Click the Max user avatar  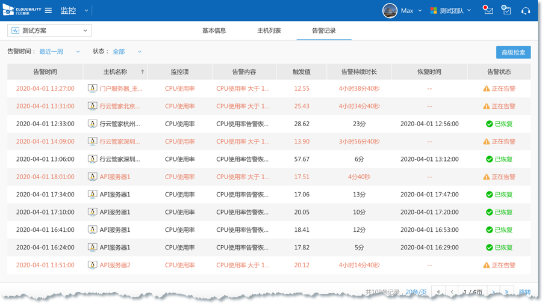click(x=390, y=10)
